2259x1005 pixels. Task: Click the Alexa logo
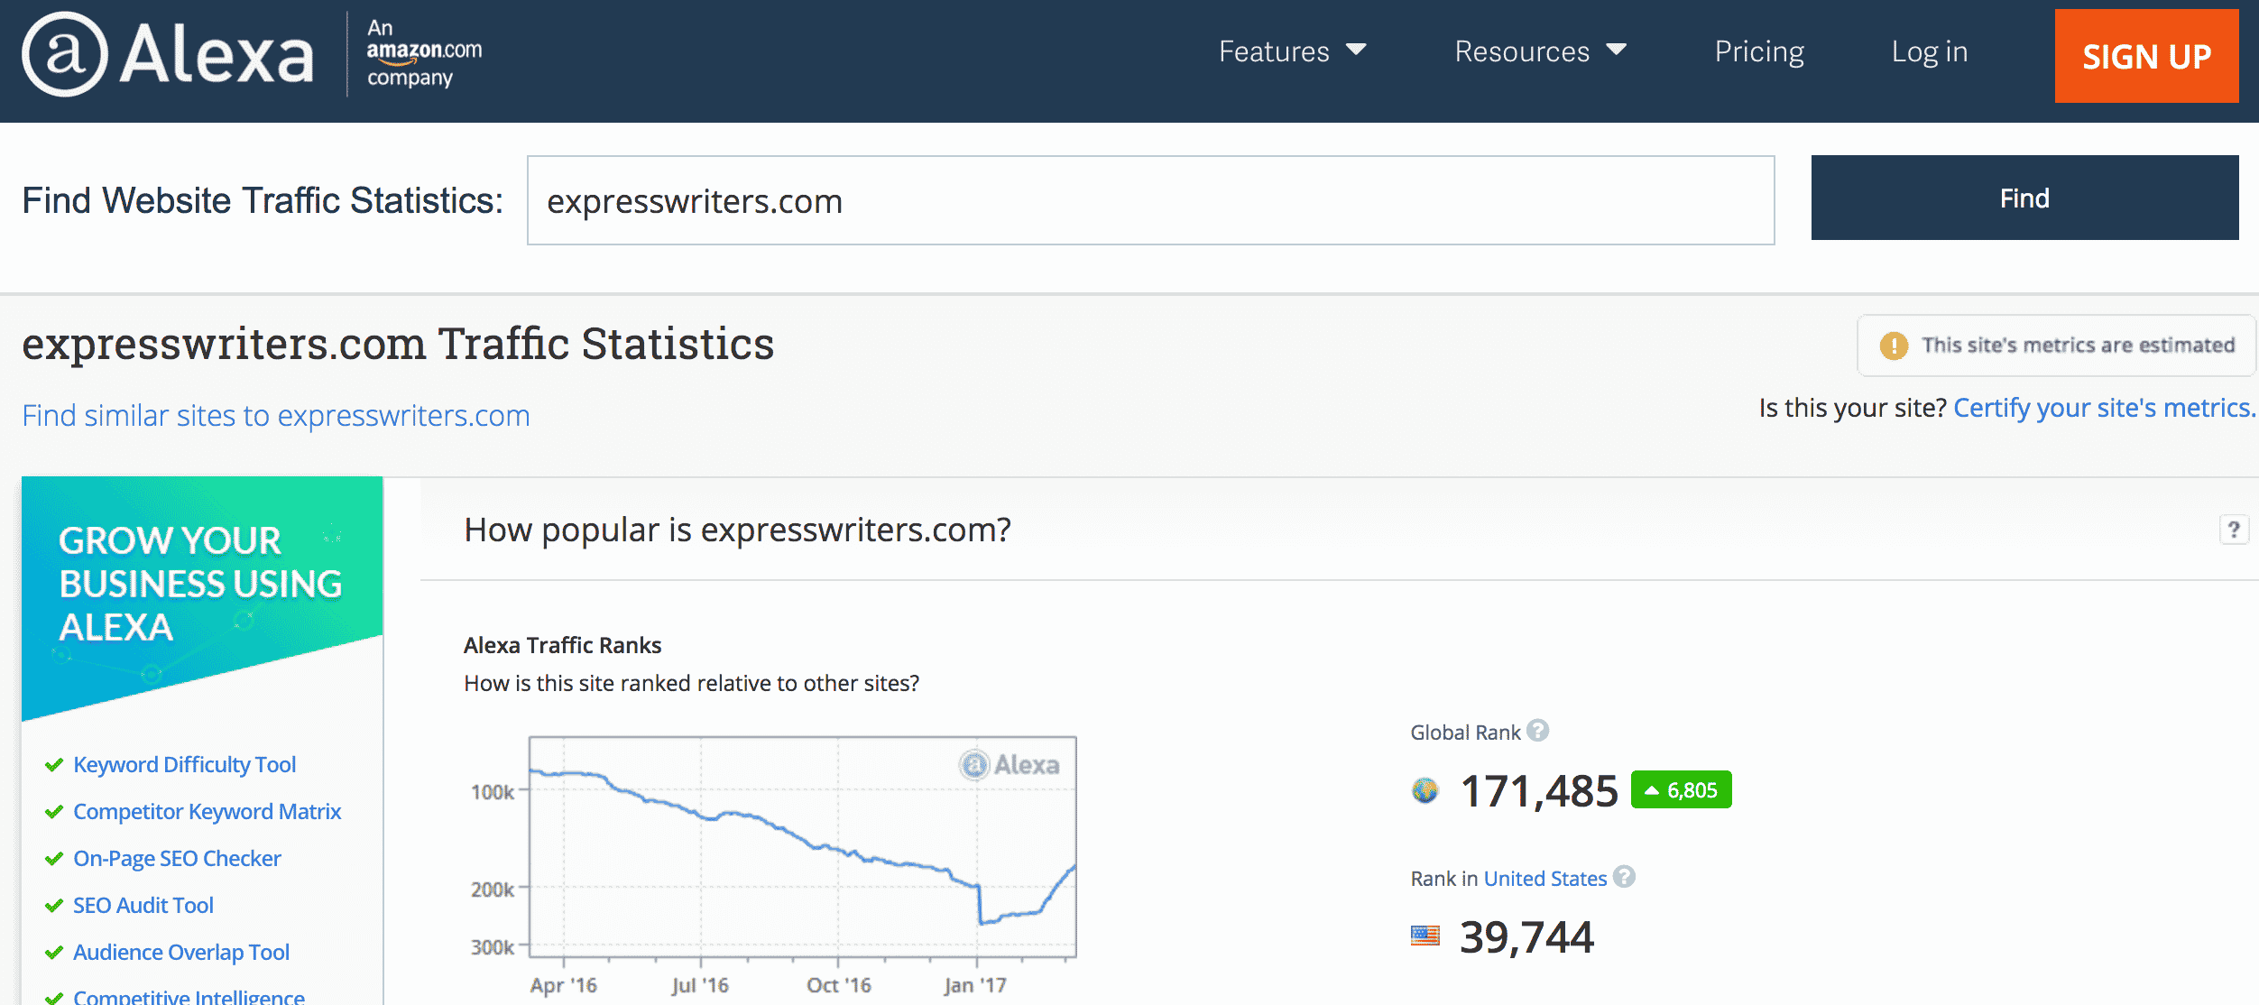168,54
